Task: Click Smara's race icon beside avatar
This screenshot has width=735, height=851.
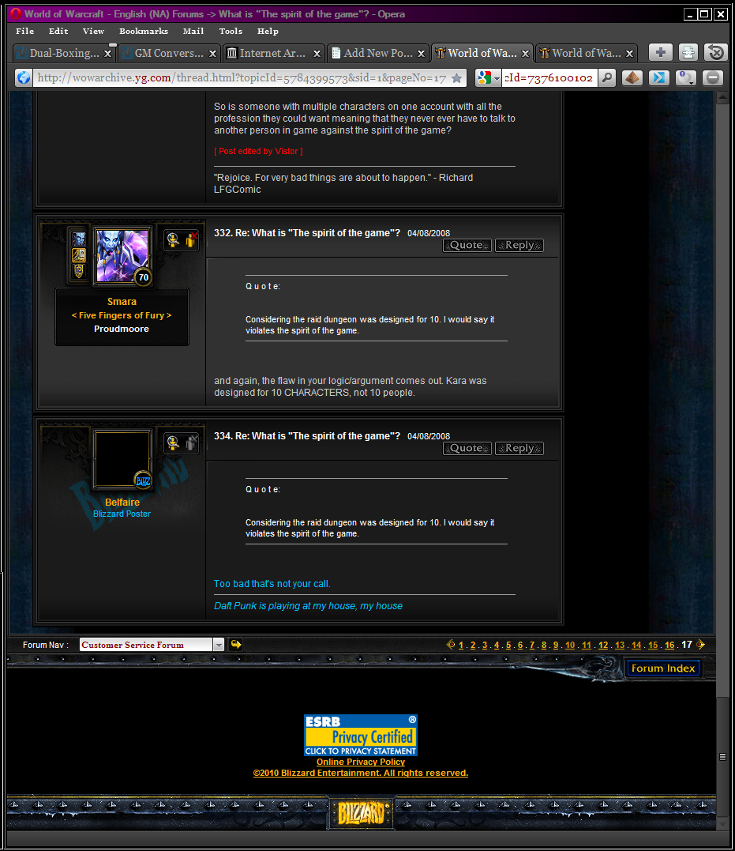Action: pos(79,239)
